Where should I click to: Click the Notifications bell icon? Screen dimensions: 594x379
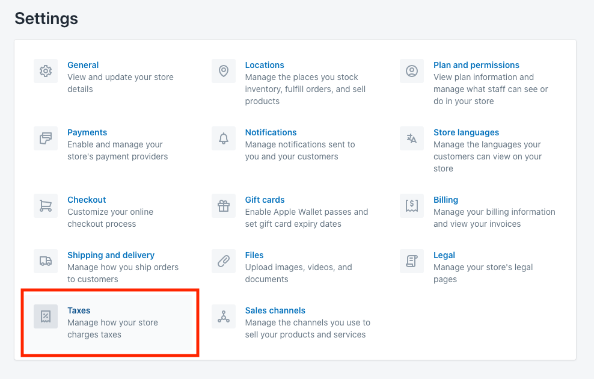(x=224, y=138)
